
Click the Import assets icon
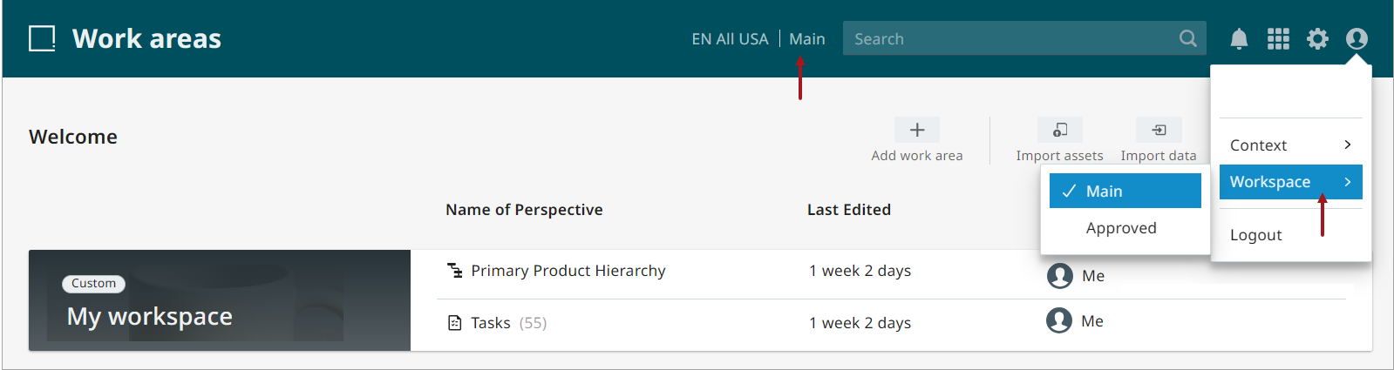[x=1060, y=130]
